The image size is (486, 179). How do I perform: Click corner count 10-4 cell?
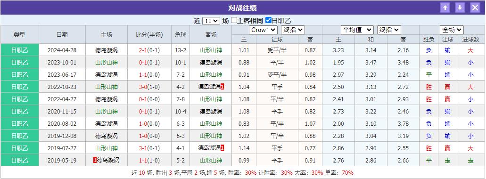(x=181, y=111)
